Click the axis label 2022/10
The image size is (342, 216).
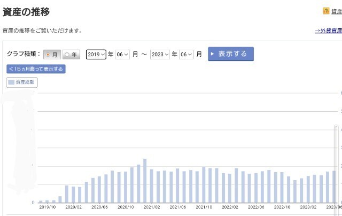(282, 207)
